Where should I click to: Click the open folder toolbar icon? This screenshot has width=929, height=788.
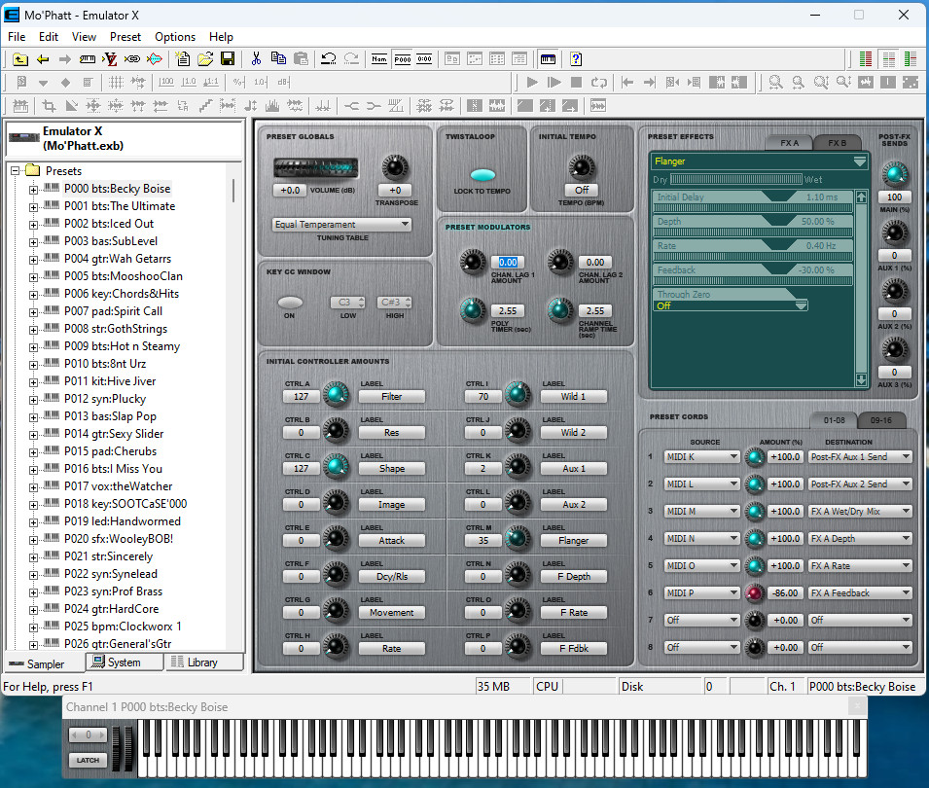(x=205, y=58)
